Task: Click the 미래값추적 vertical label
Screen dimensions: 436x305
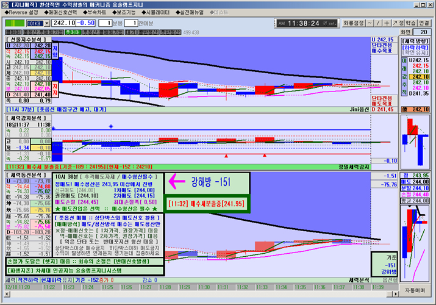Action: 404,77
